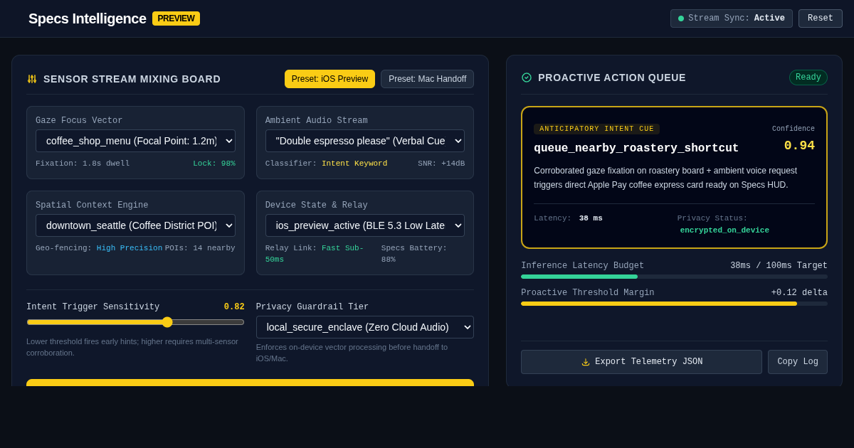
Task: Click the Specs Battery: 88% readout
Action: [414, 254]
